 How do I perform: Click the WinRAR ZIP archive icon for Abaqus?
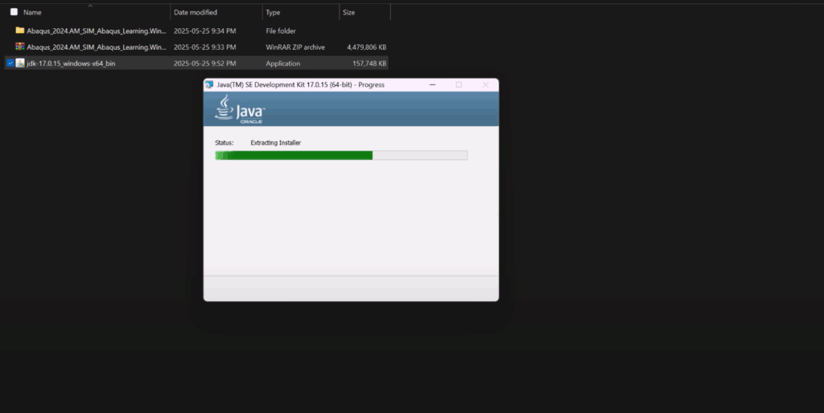click(20, 47)
